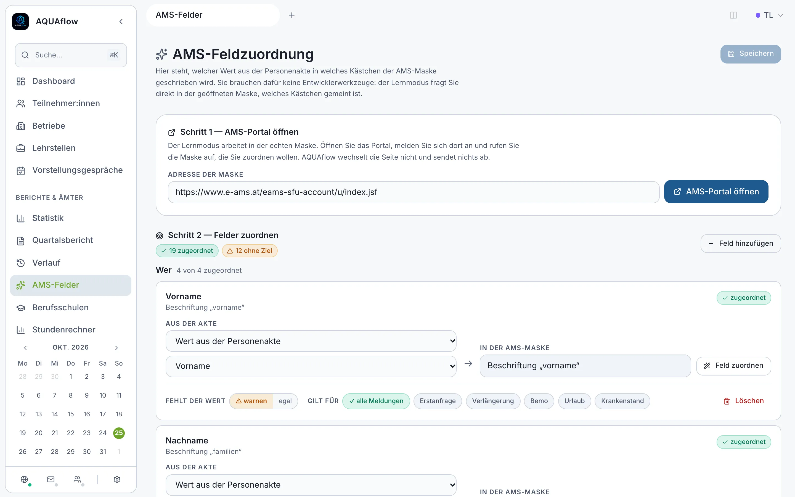
Task: Click Feld hinzufügen button
Action: pos(741,244)
